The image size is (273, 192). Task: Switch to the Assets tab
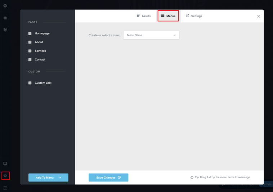click(144, 16)
